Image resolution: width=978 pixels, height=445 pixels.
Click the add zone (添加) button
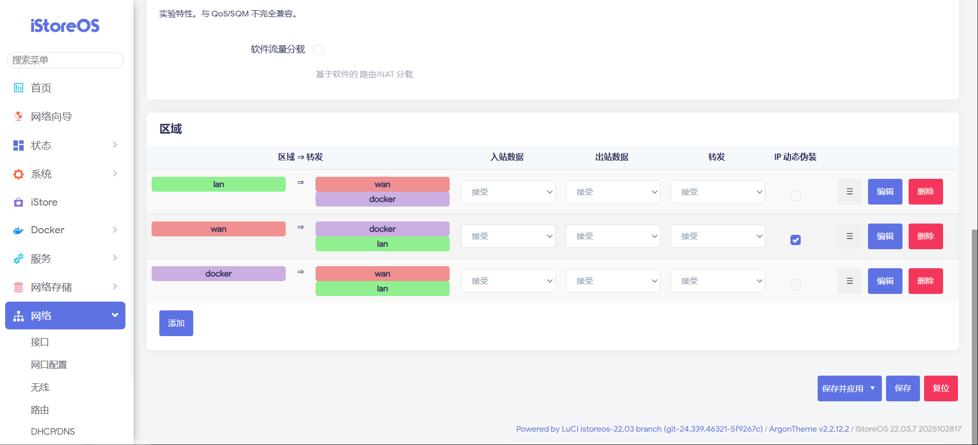(176, 323)
